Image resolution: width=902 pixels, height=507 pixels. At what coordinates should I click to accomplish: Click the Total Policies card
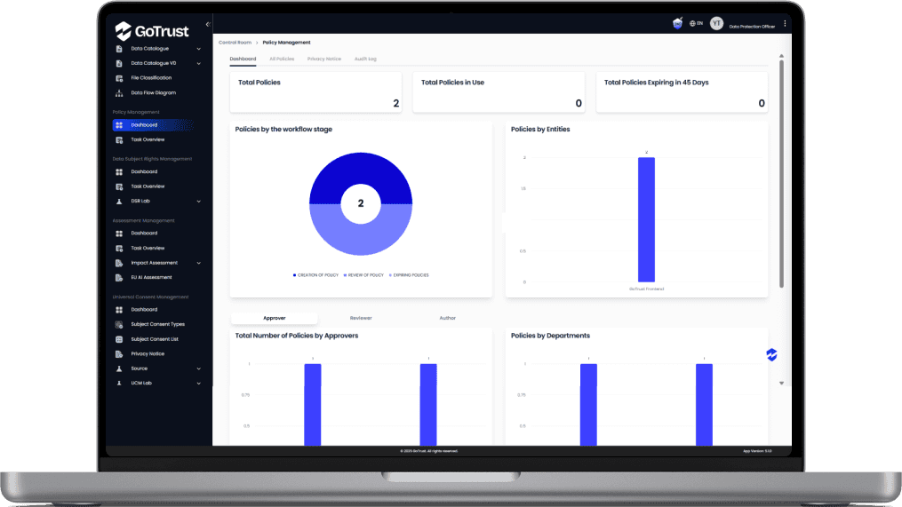click(x=315, y=92)
